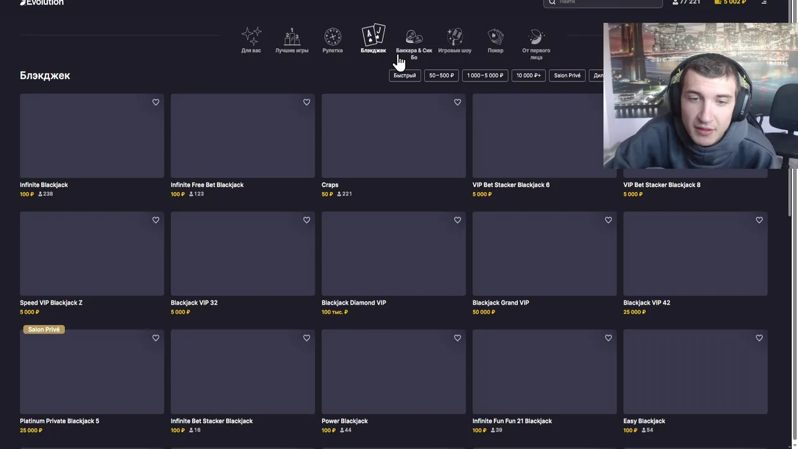The width and height of the screenshot is (798, 449).
Task: Click the magnifier icon in the search box
Action: 552,2
